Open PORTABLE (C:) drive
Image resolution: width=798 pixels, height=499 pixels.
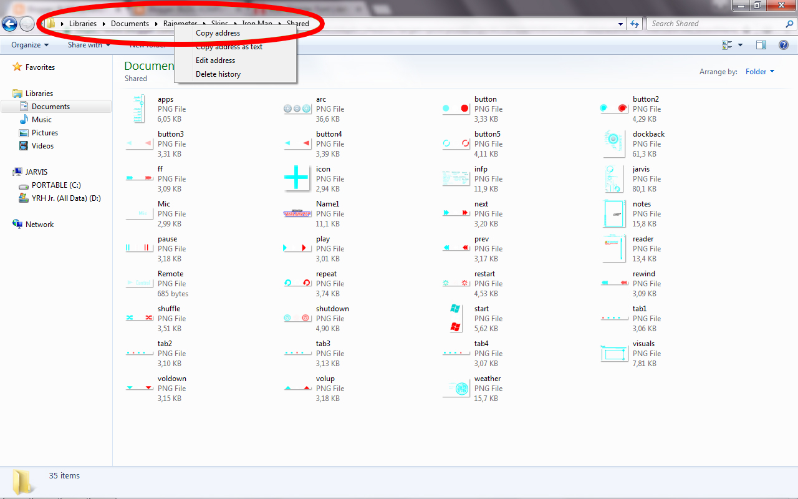56,185
